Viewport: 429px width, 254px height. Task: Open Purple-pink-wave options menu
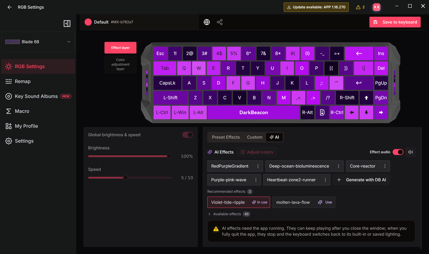coord(256,180)
